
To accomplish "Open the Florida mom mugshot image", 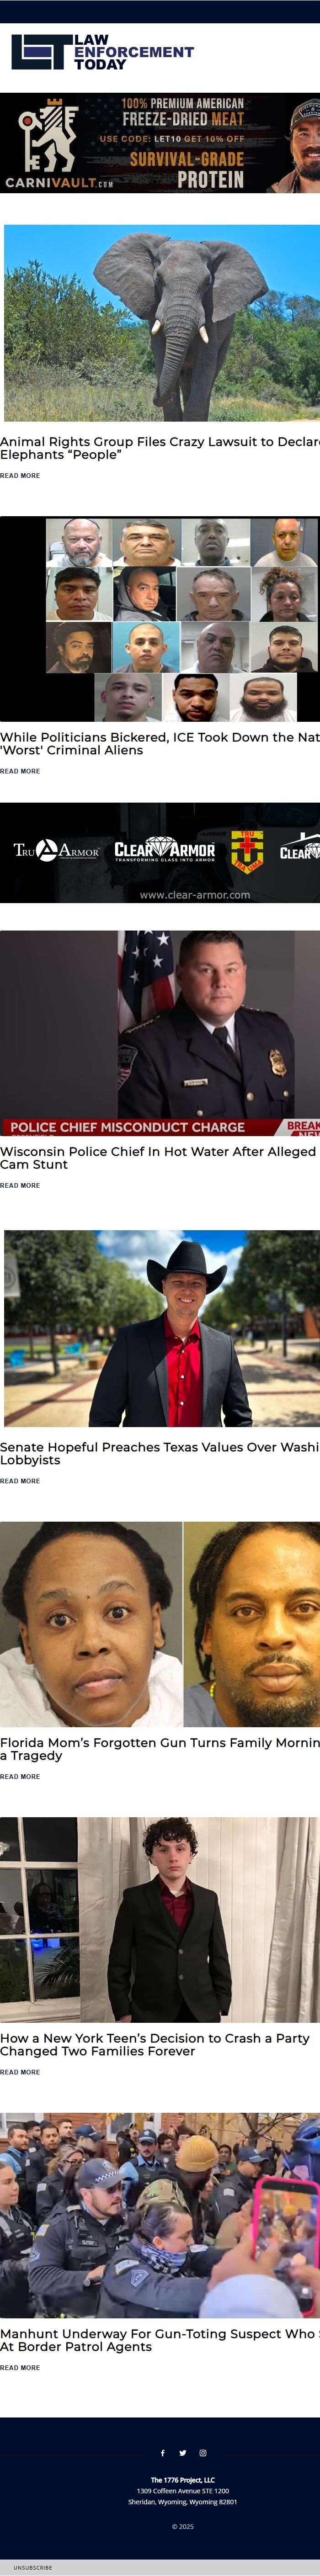I will (160, 1624).
